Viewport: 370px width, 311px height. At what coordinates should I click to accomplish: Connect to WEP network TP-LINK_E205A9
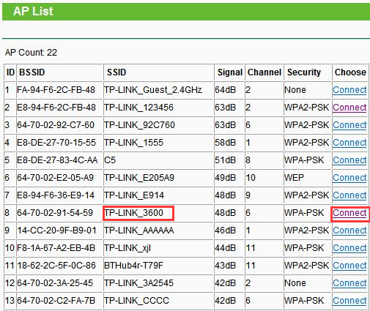pyautogui.click(x=349, y=178)
